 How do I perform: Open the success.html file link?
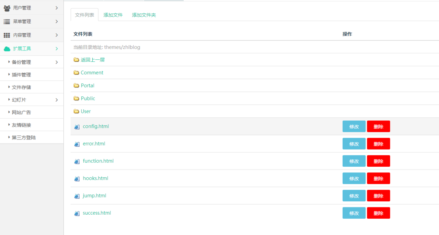[97, 213]
